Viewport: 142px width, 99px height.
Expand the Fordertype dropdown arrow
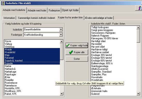point(61,35)
